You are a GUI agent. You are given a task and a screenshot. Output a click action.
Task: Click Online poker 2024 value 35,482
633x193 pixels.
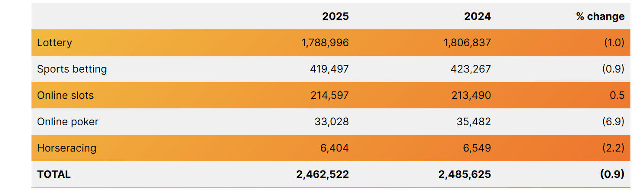[x=474, y=122]
